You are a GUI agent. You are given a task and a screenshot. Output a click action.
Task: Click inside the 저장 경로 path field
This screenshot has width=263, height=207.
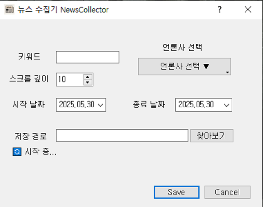pyautogui.click(x=122, y=135)
